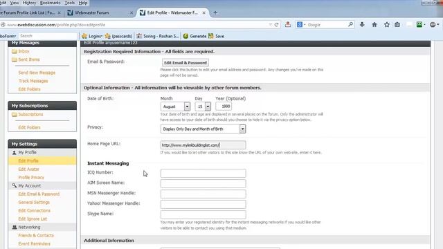
Task: Open the Bookmarks menu
Action: coord(51,3)
